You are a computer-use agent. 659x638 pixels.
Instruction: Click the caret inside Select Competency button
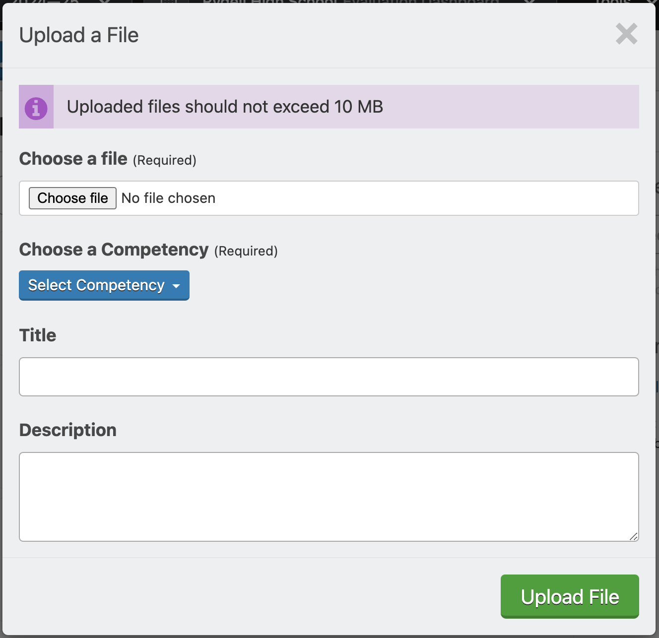tap(176, 286)
